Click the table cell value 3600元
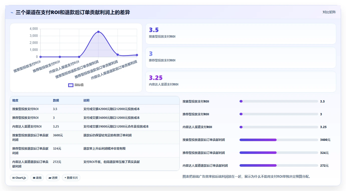 coord(58,135)
